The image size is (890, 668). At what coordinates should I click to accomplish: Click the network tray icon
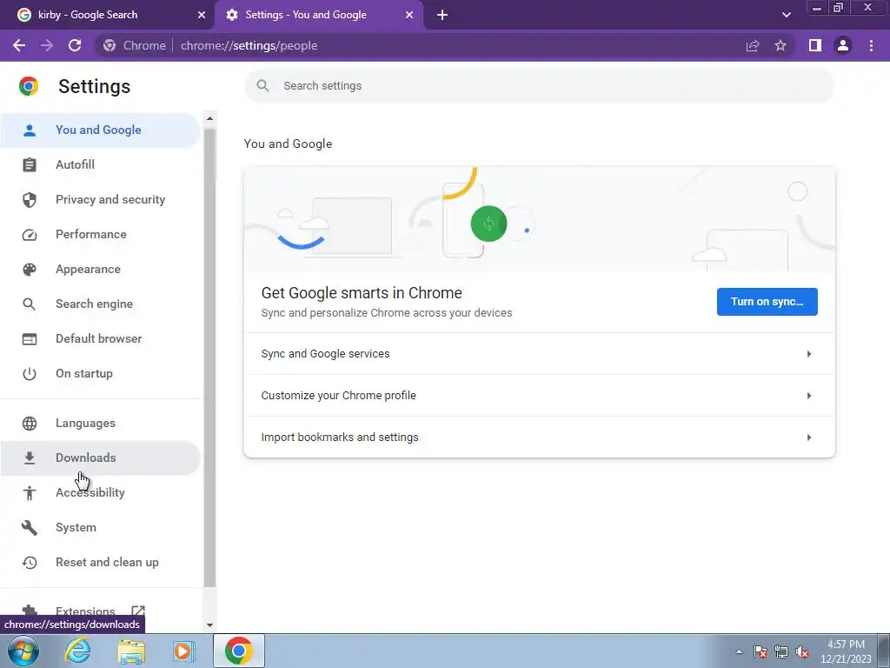781,651
